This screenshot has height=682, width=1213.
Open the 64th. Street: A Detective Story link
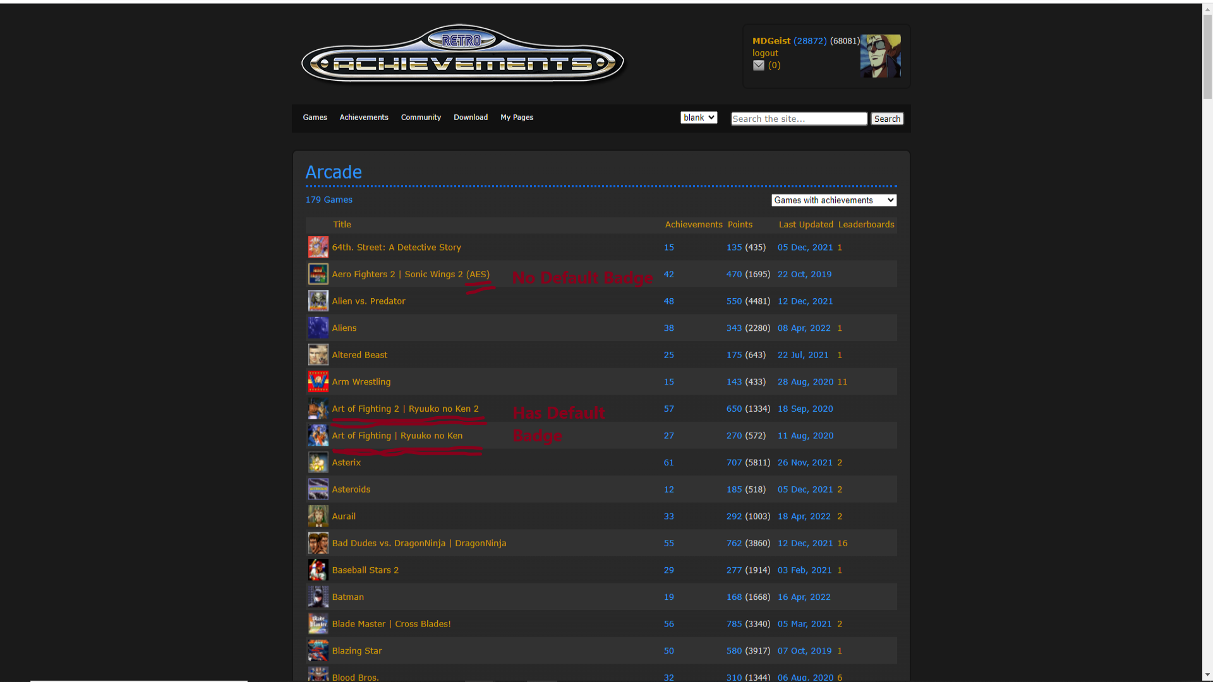point(396,248)
